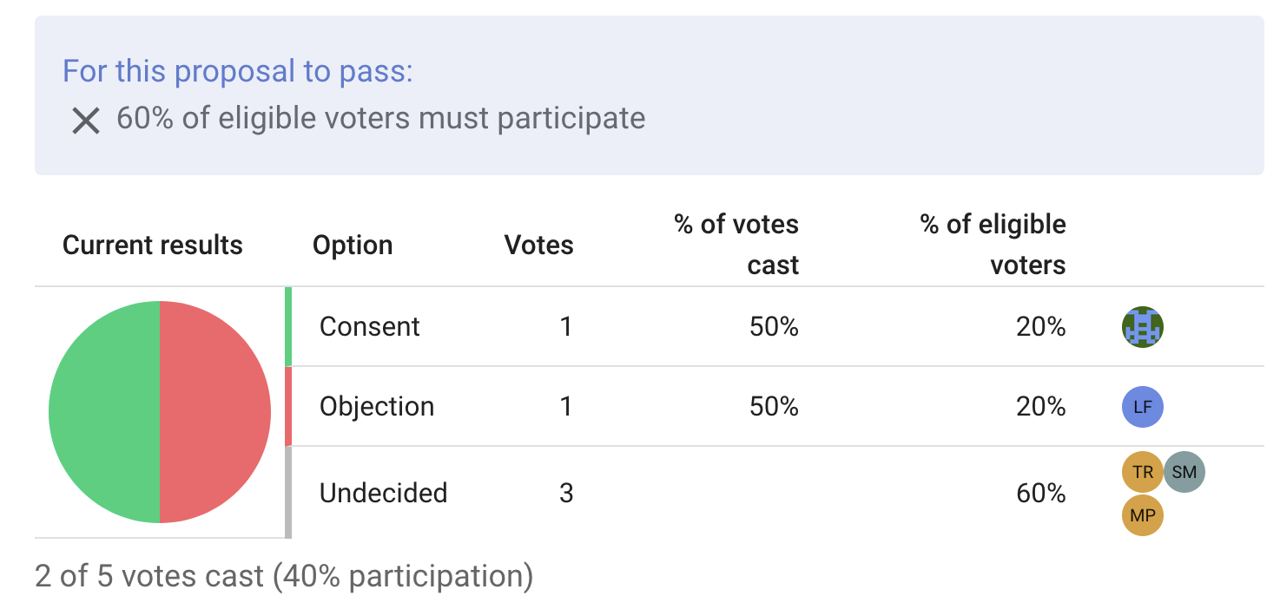Screen dimensions: 1280x609
Task: Click the red Objection pie slice
Action: click(x=215, y=412)
